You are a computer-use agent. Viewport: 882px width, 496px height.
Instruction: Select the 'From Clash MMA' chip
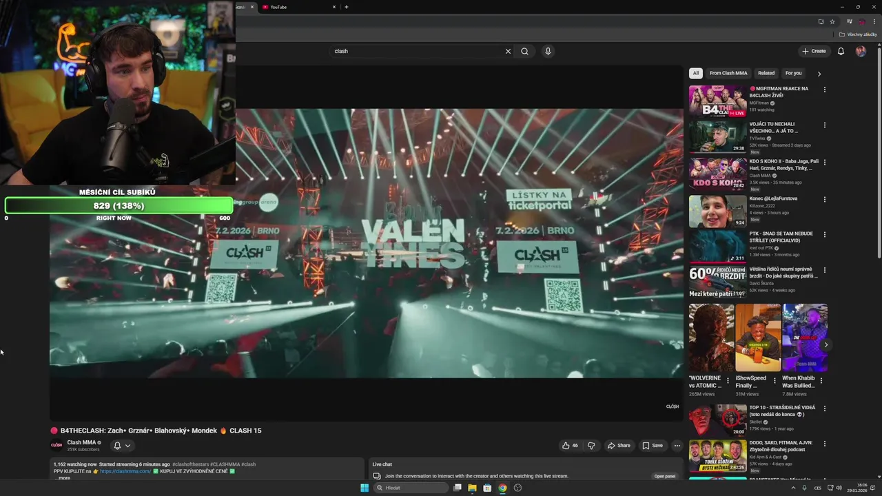728,73
